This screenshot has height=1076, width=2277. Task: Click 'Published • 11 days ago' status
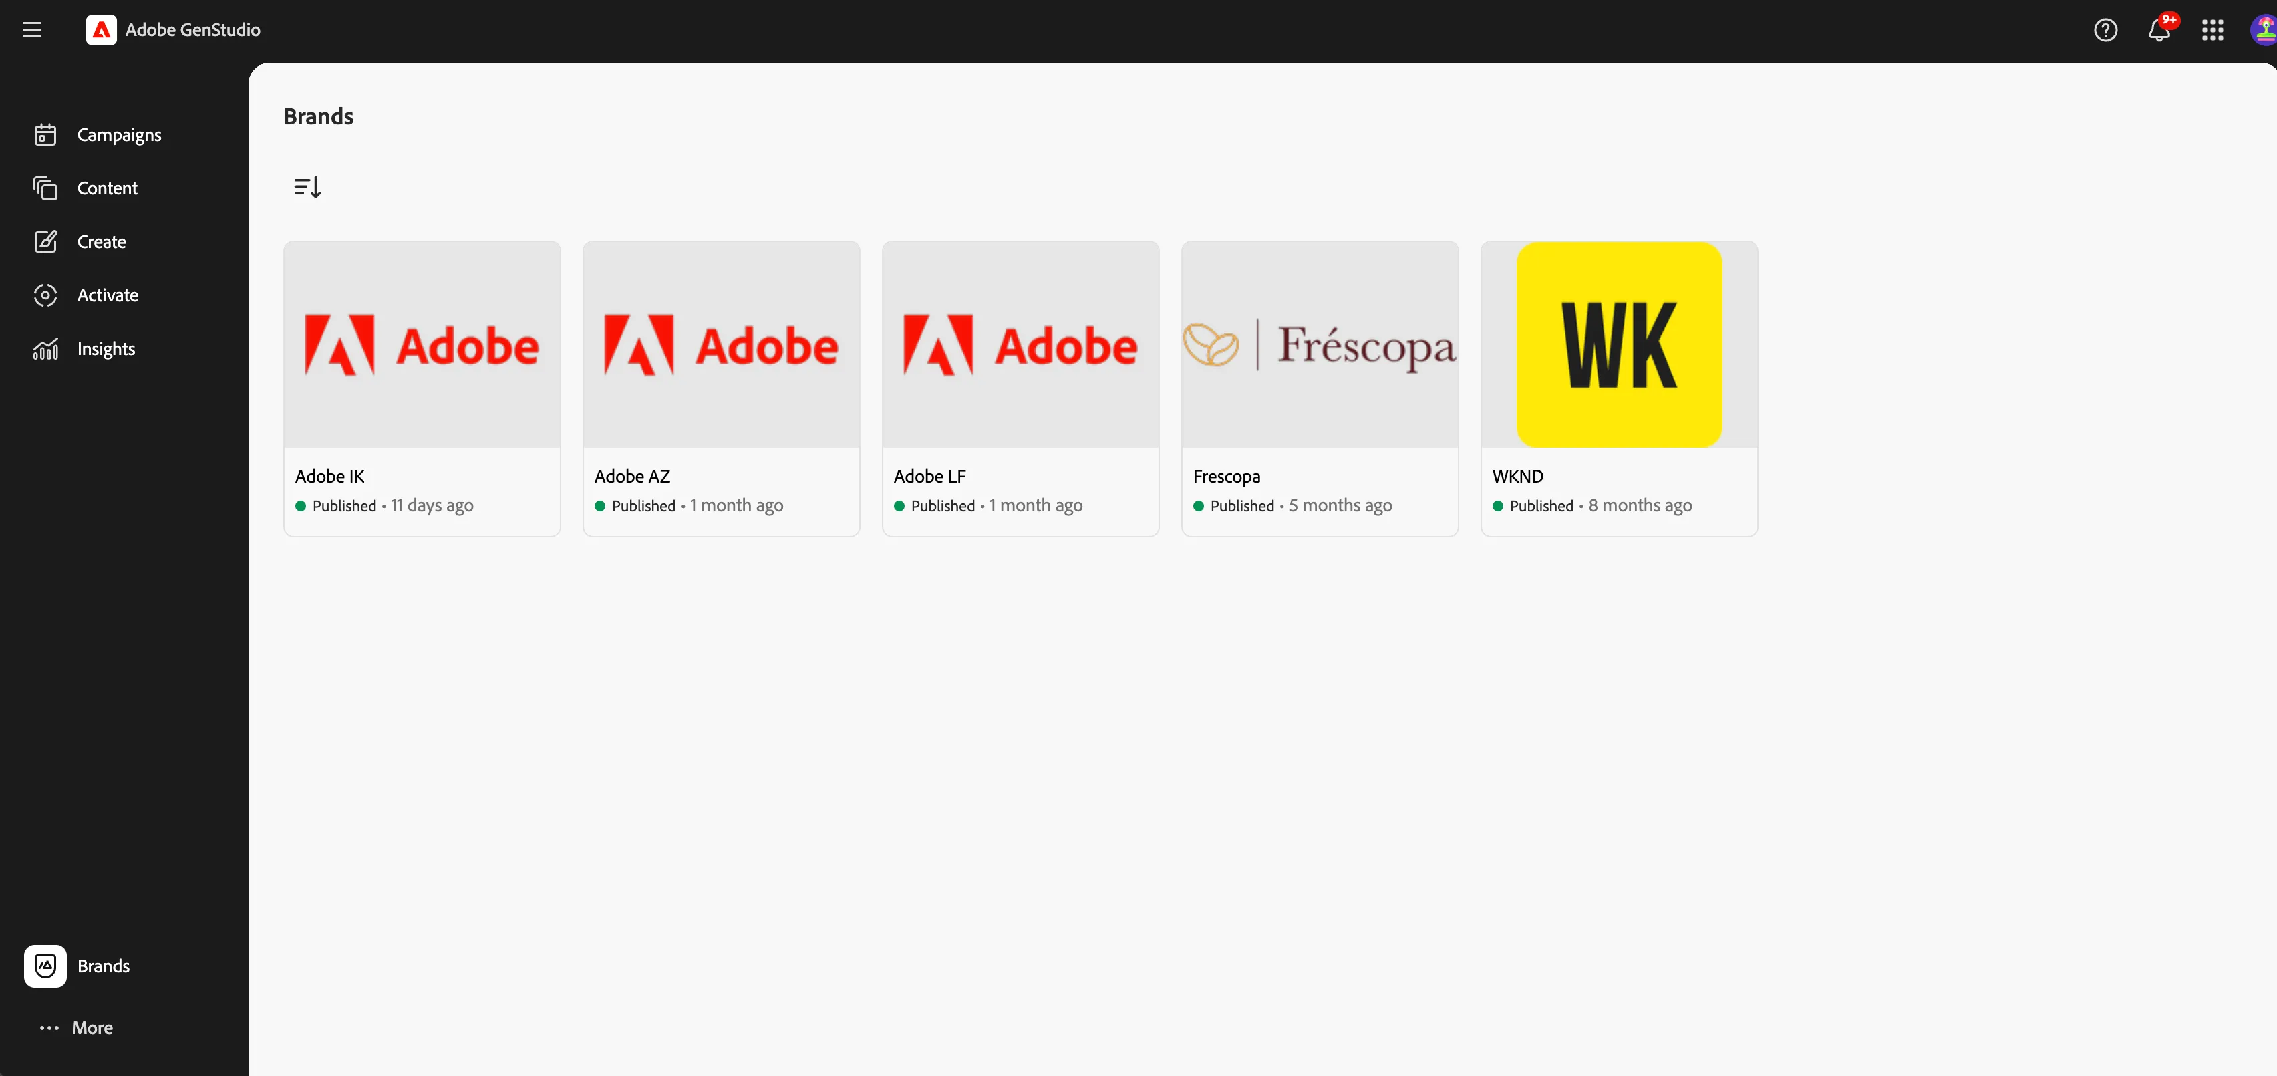tap(384, 506)
